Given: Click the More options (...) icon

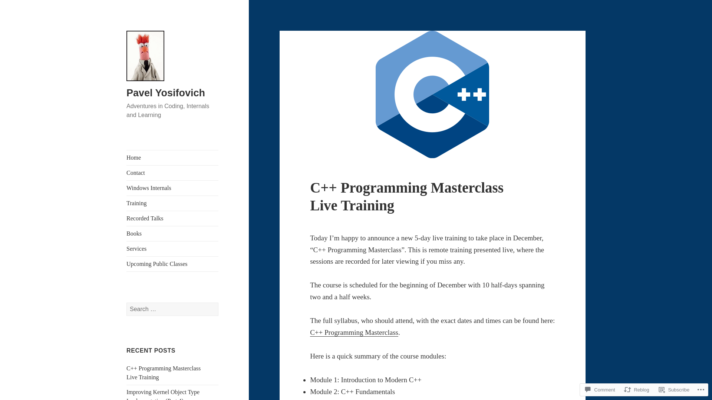Looking at the screenshot, I should click(701, 389).
